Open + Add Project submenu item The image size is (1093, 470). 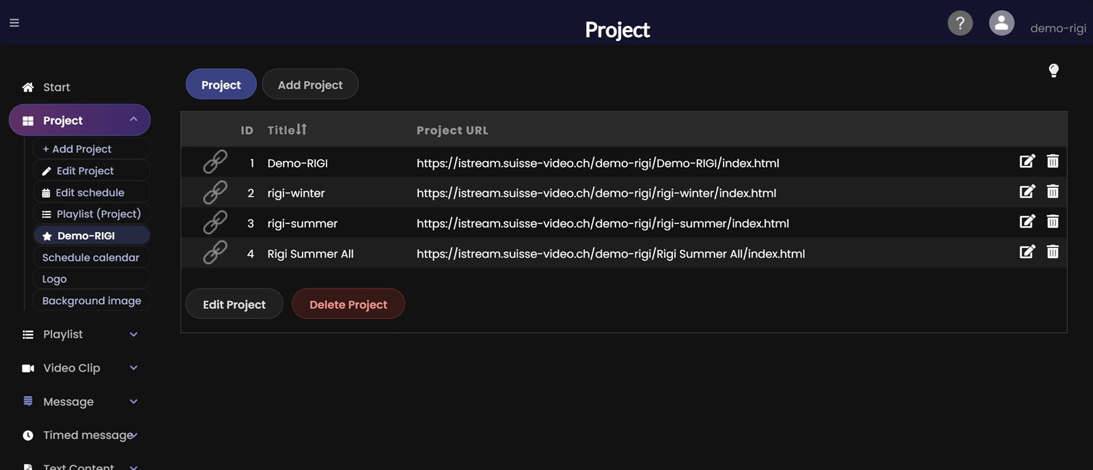point(92,148)
